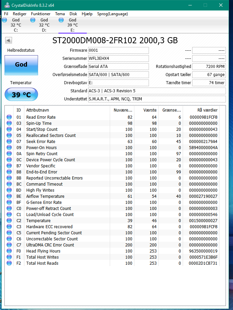This screenshot has width=233, height=310.
Task: Select raw value 0000571E3B6F
Action: (x=203, y=257)
